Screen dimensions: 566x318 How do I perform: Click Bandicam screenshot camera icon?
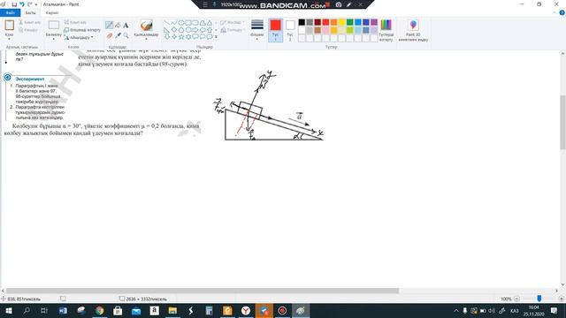tap(339, 4)
